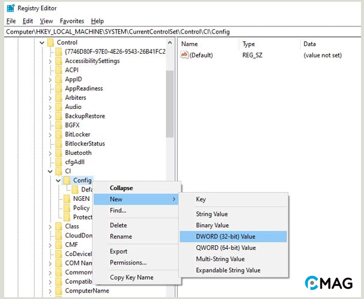Click Rename in the context menu
The image size is (364, 299).
pos(121,236)
